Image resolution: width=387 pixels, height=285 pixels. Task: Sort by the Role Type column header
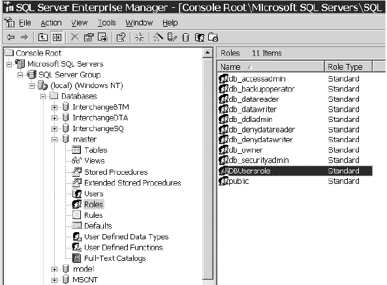point(348,67)
